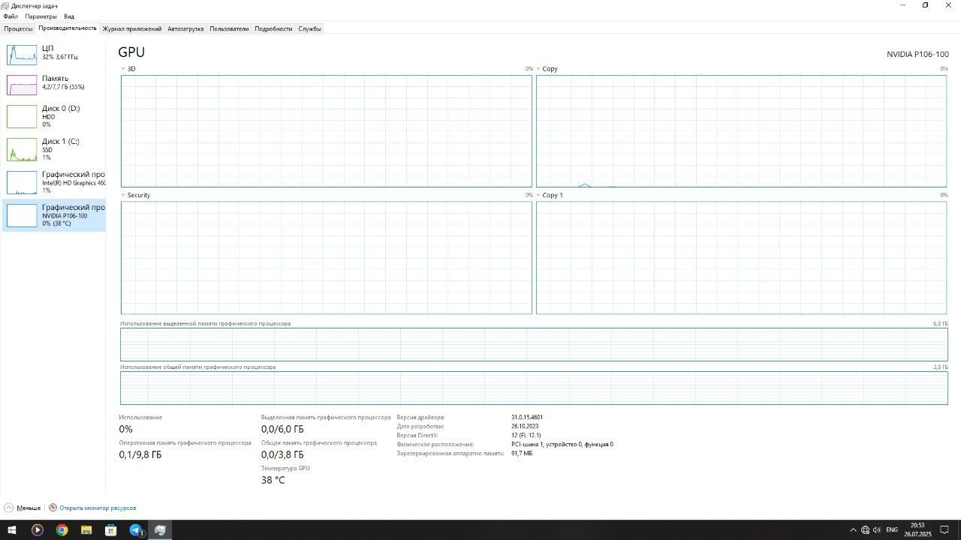This screenshot has height=540, width=961.
Task: Switch the ENG input language indicator
Action: coord(892,530)
